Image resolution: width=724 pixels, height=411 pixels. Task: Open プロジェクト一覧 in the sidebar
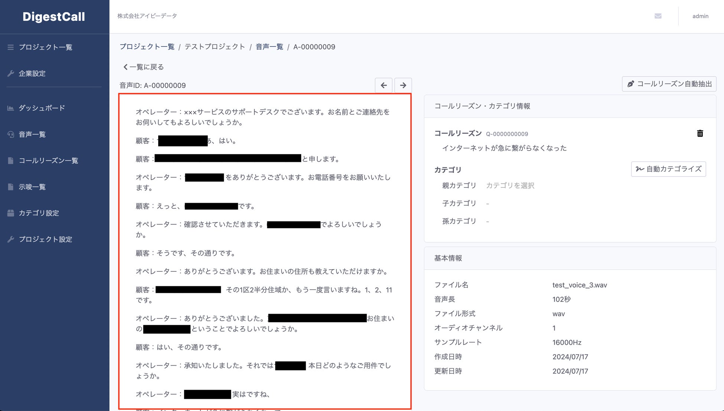point(45,47)
